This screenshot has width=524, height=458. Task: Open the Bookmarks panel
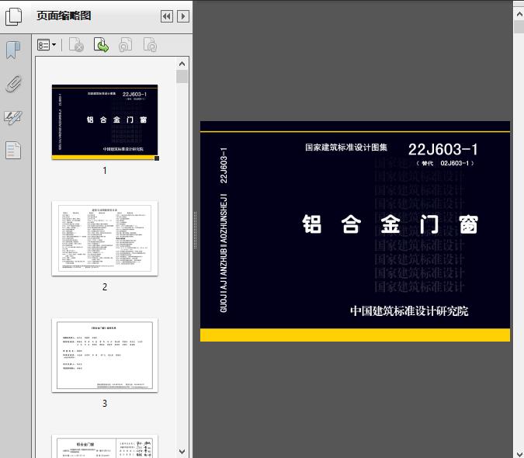(x=13, y=50)
